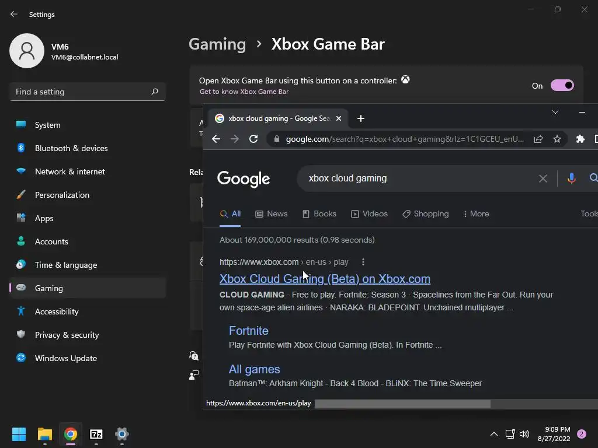The image size is (598, 448).
Task: Clear the Google search query
Action: pos(543,178)
